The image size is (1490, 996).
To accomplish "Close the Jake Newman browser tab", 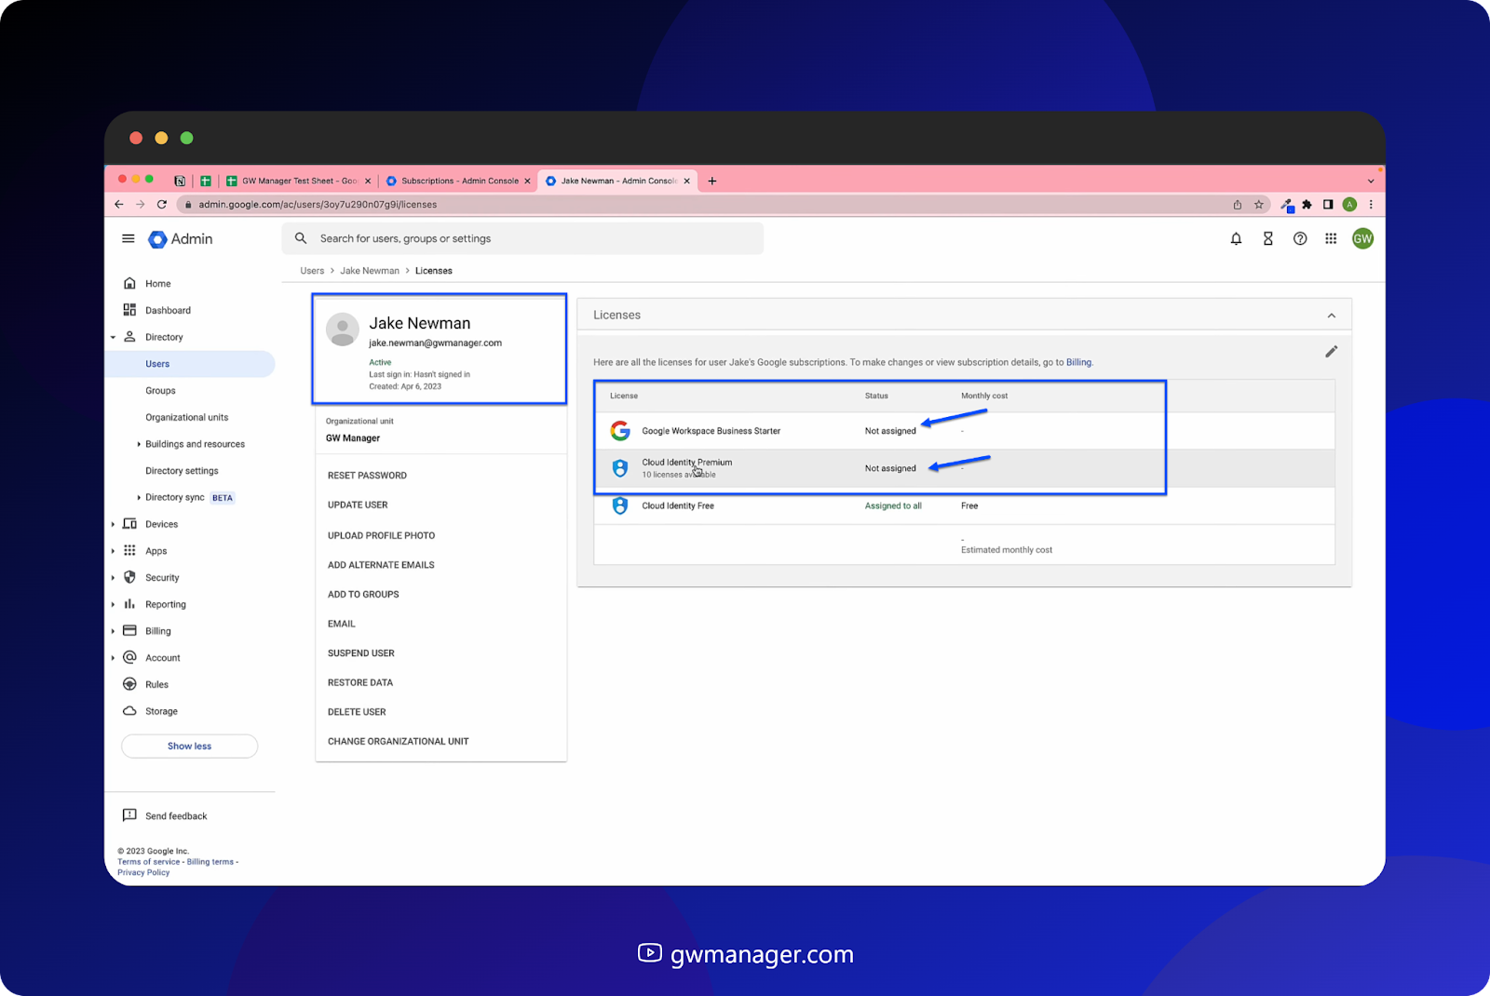I will pos(687,182).
